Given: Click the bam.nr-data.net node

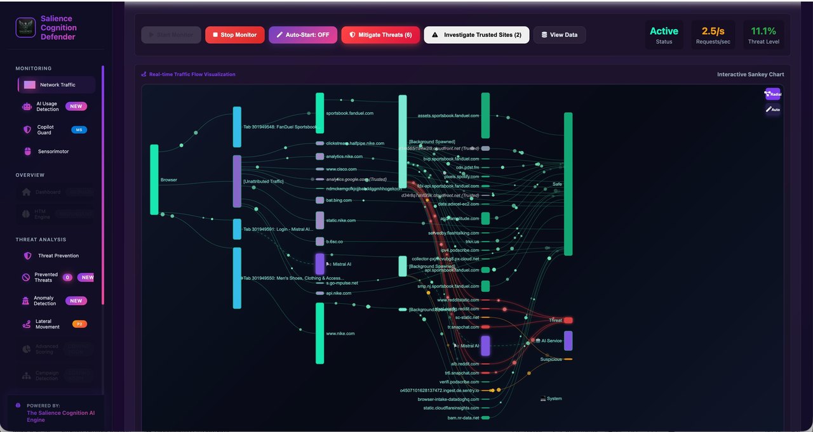Looking at the screenshot, I should point(485,418).
